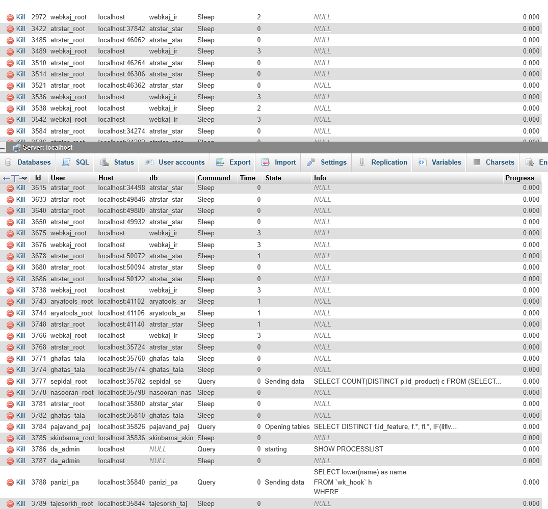This screenshot has height=509, width=548.
Task: Sort the process list by Time column
Action: (248, 178)
